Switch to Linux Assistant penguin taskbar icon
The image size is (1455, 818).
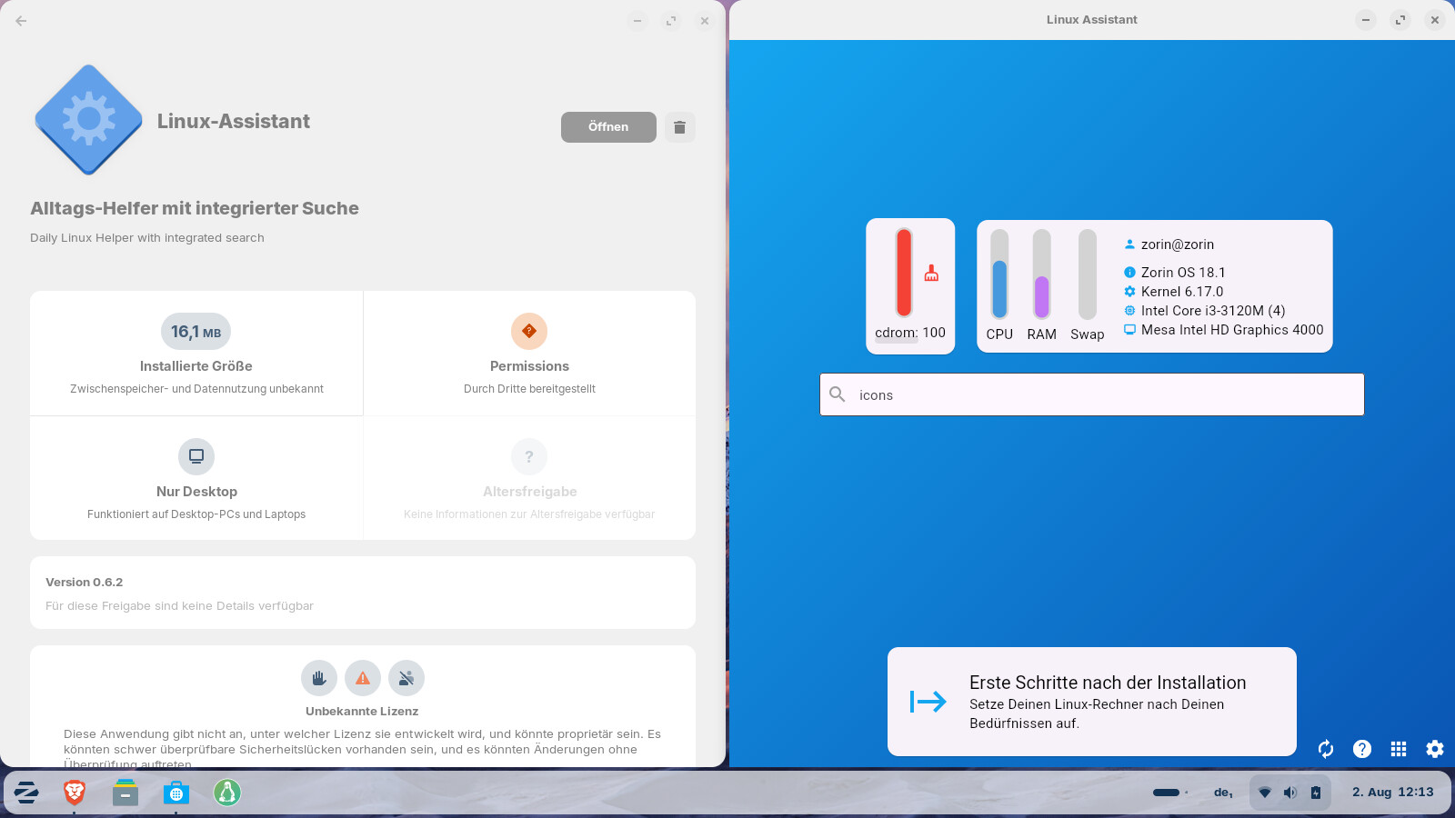(227, 793)
